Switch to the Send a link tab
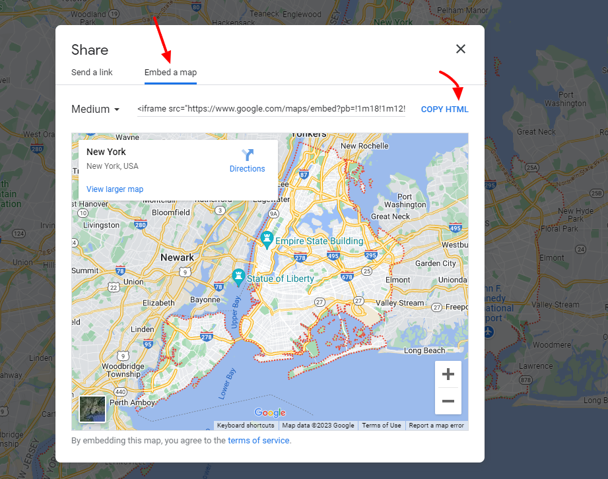 pyautogui.click(x=92, y=73)
